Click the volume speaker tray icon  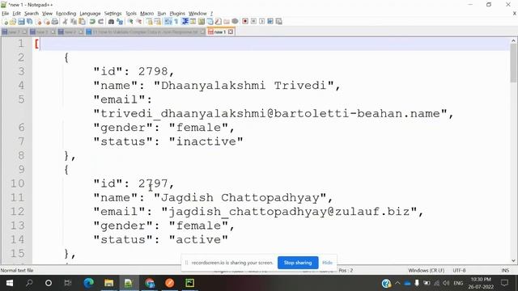click(x=446, y=283)
